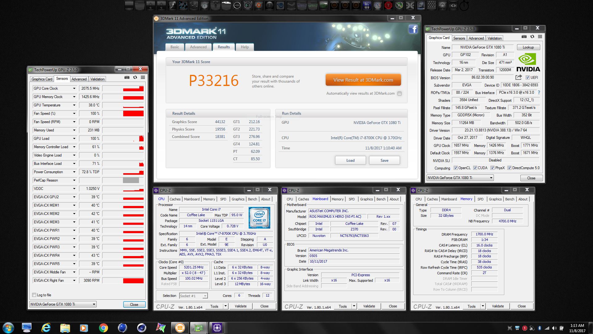Click the Facebook icon in 3DMark
Image resolution: width=593 pixels, height=334 pixels.
coord(413,29)
